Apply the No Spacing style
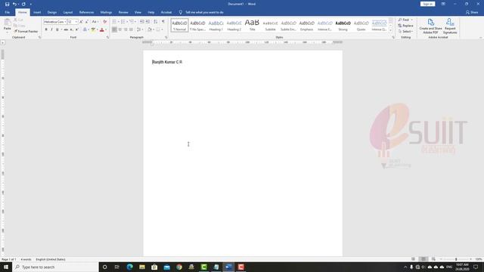 point(197,25)
